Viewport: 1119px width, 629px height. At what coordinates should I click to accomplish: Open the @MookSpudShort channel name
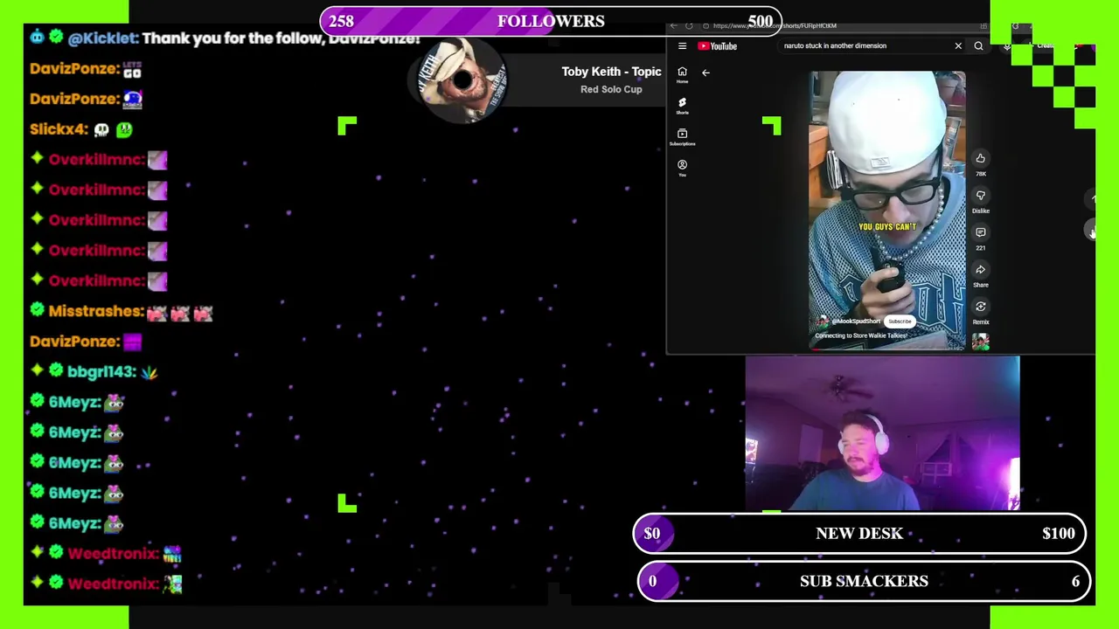(857, 321)
